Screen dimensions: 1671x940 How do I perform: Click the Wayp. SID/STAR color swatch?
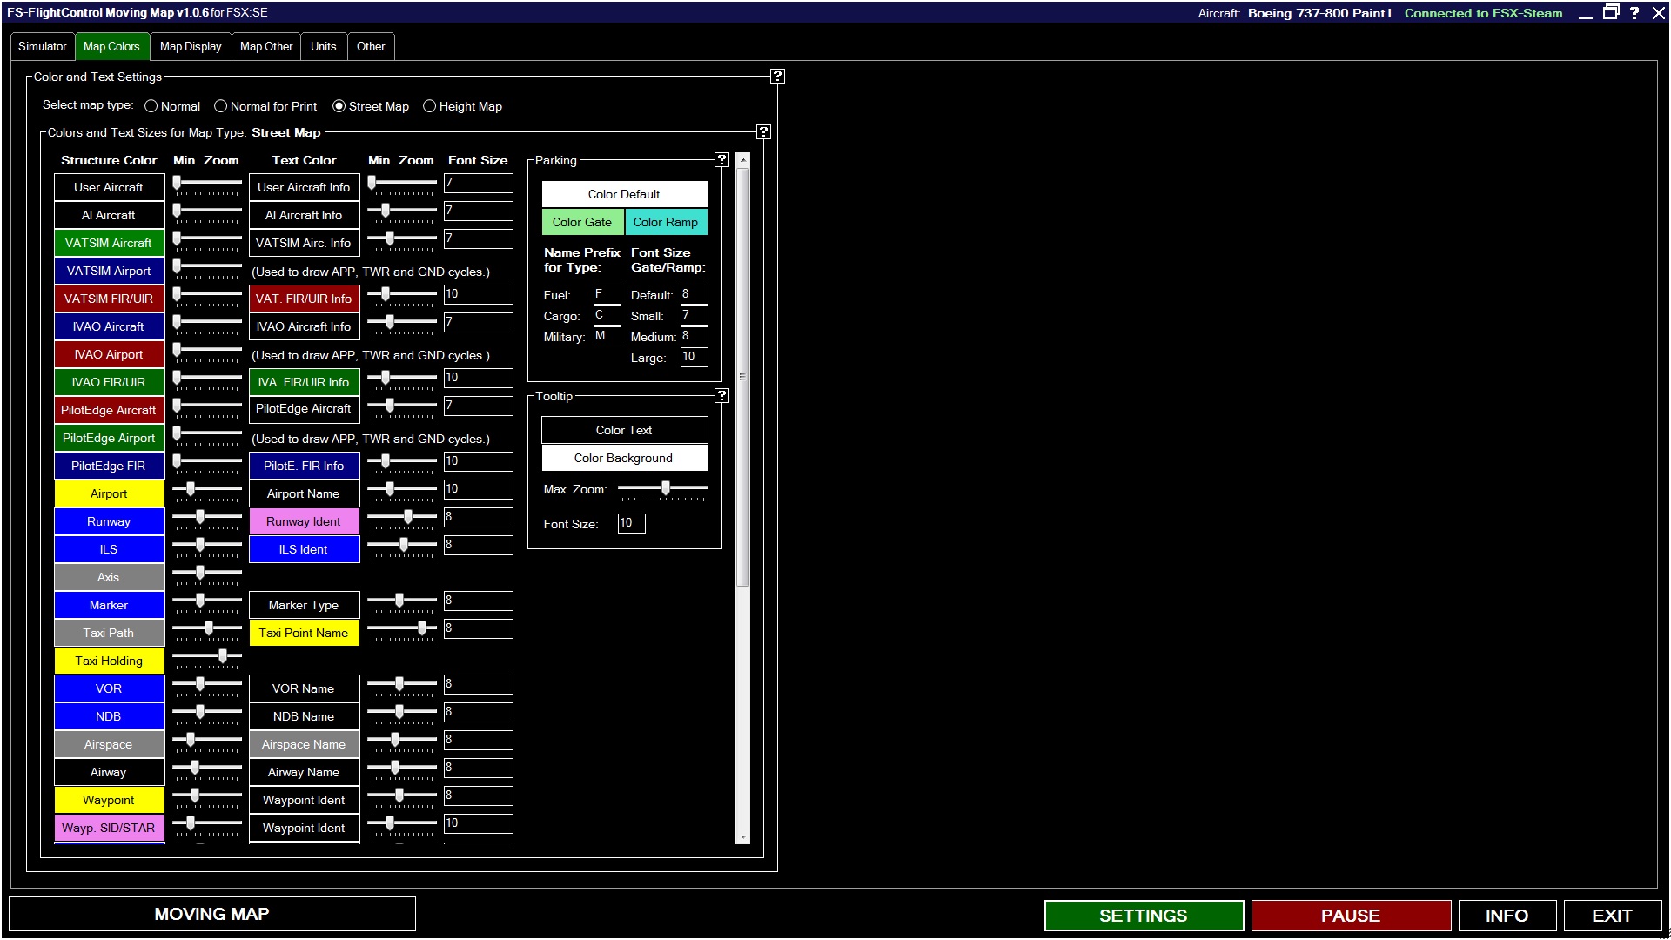tap(108, 828)
